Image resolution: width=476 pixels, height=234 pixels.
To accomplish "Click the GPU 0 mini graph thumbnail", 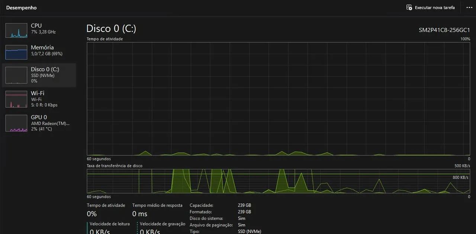I will [x=16, y=123].
